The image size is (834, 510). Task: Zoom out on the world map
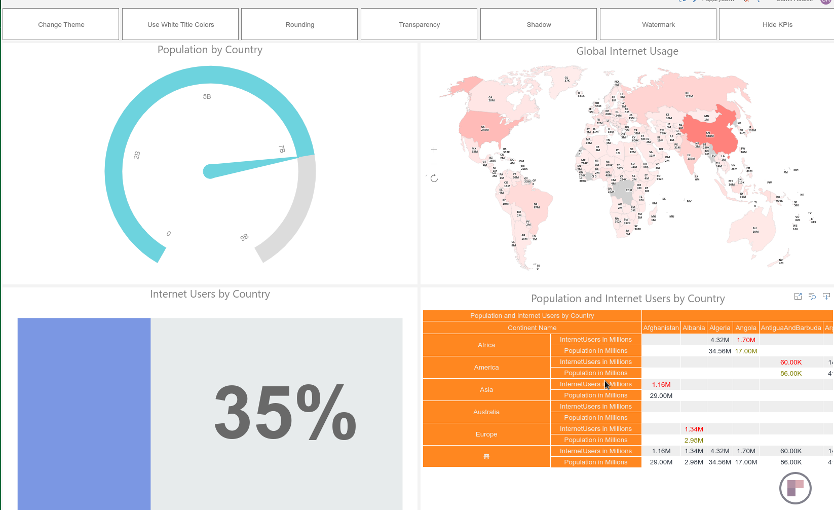[434, 164]
